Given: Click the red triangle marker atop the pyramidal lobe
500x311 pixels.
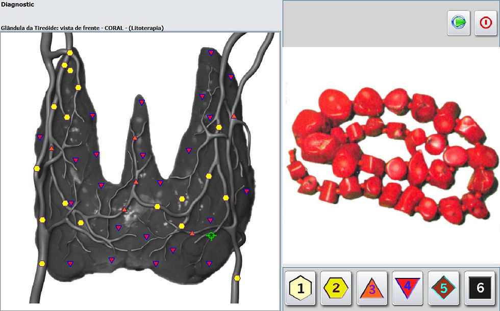Looking at the screenshot, I should [142, 102].
